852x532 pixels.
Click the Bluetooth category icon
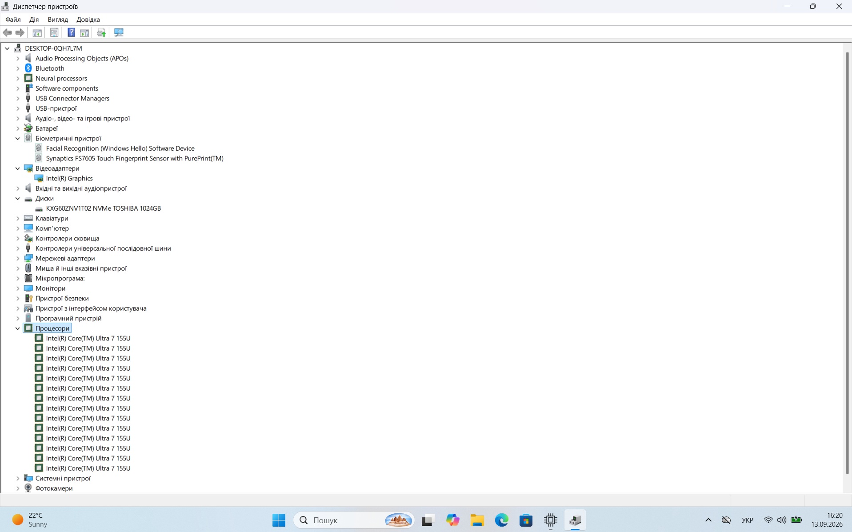point(28,68)
